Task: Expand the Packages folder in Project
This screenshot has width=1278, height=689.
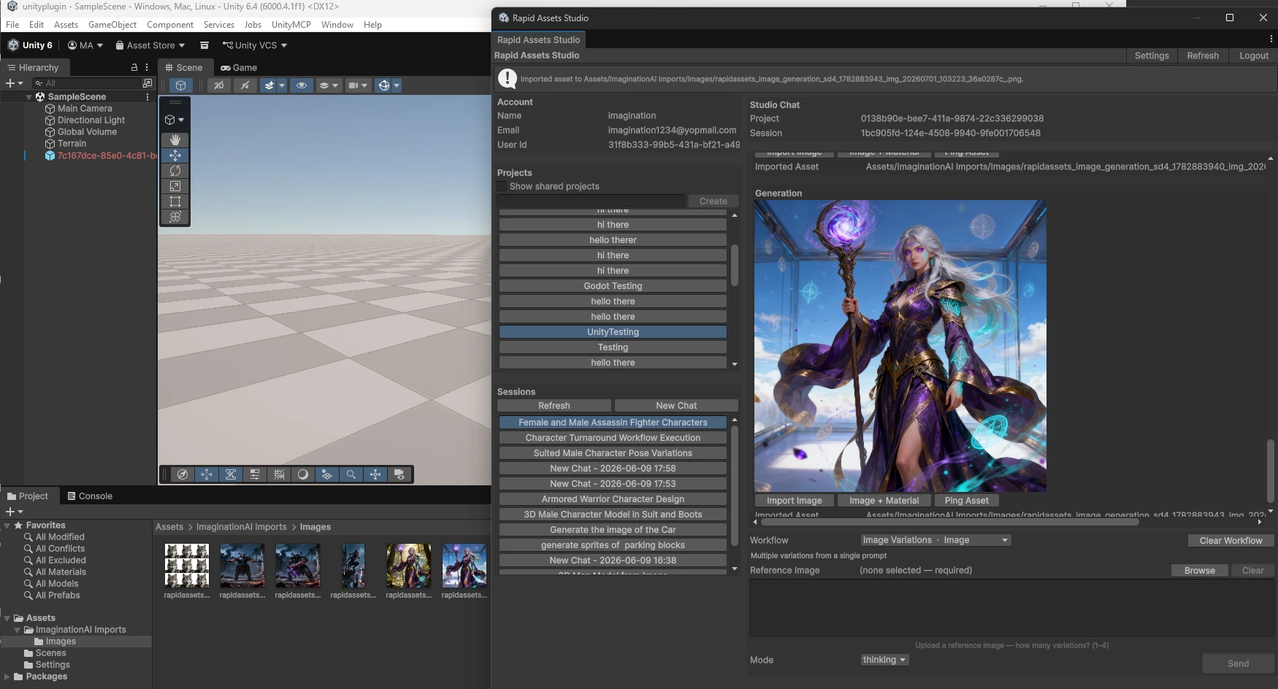Action: point(7,677)
